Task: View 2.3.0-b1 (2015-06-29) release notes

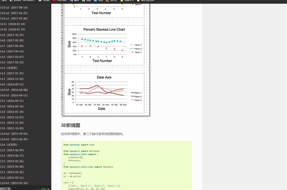Action: [x=14, y=139]
